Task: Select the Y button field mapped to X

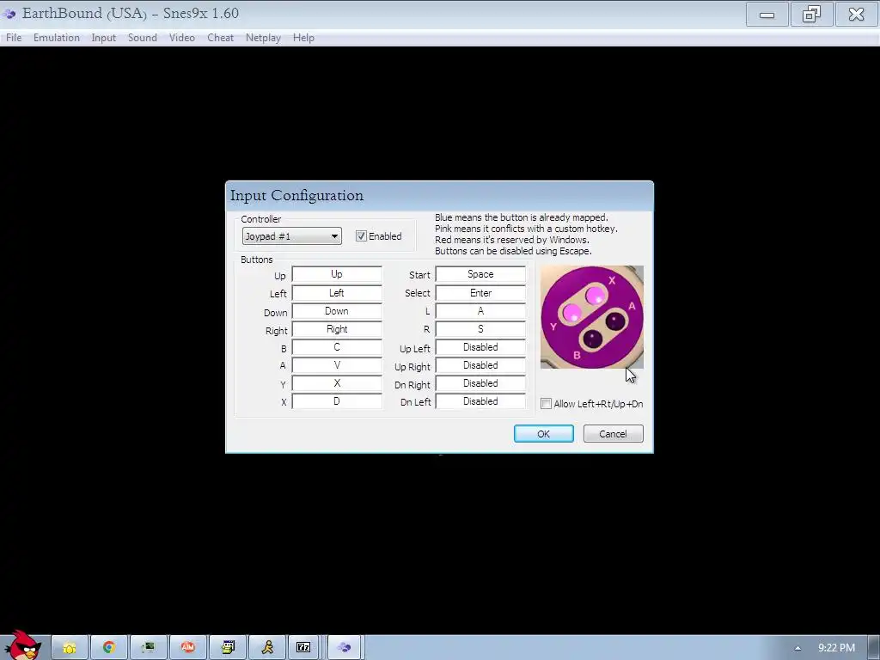Action: pyautogui.click(x=337, y=383)
